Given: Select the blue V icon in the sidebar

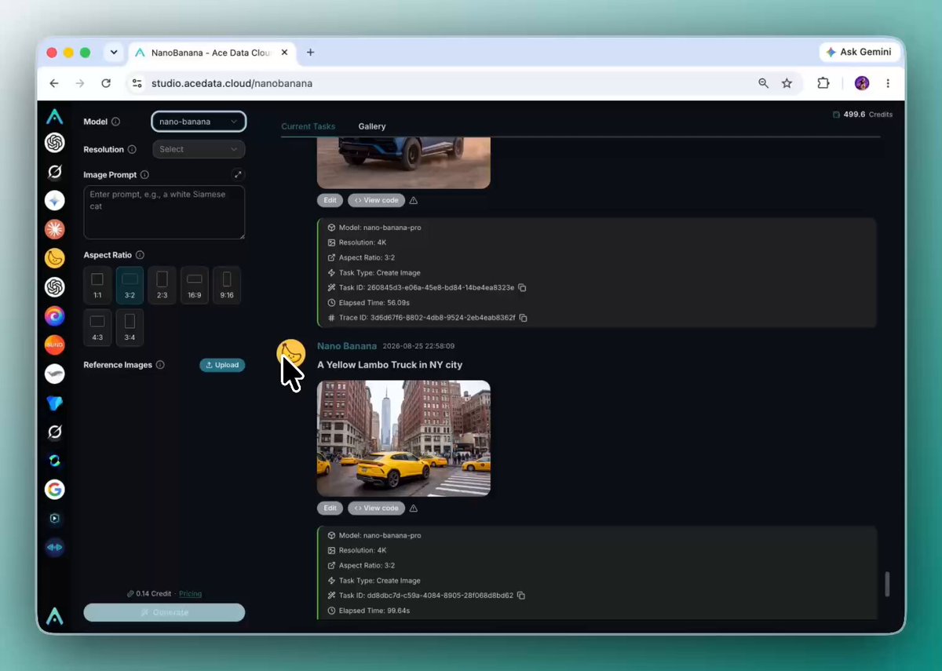Looking at the screenshot, I should 54,403.
